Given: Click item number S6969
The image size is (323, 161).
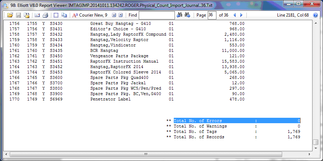Looking at the screenshot, I should pos(56,99).
